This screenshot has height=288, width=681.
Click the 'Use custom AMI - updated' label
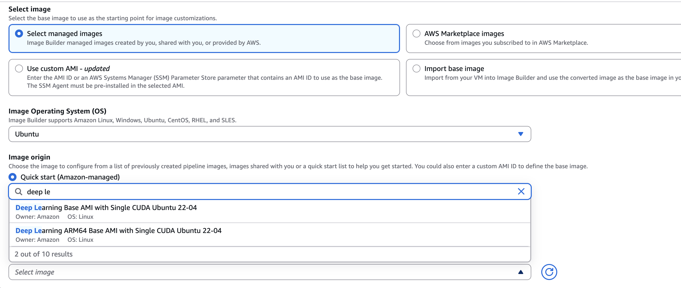(68, 68)
